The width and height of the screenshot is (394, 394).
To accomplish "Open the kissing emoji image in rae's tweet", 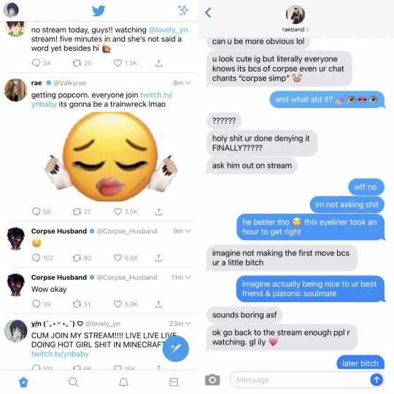I will 111,157.
